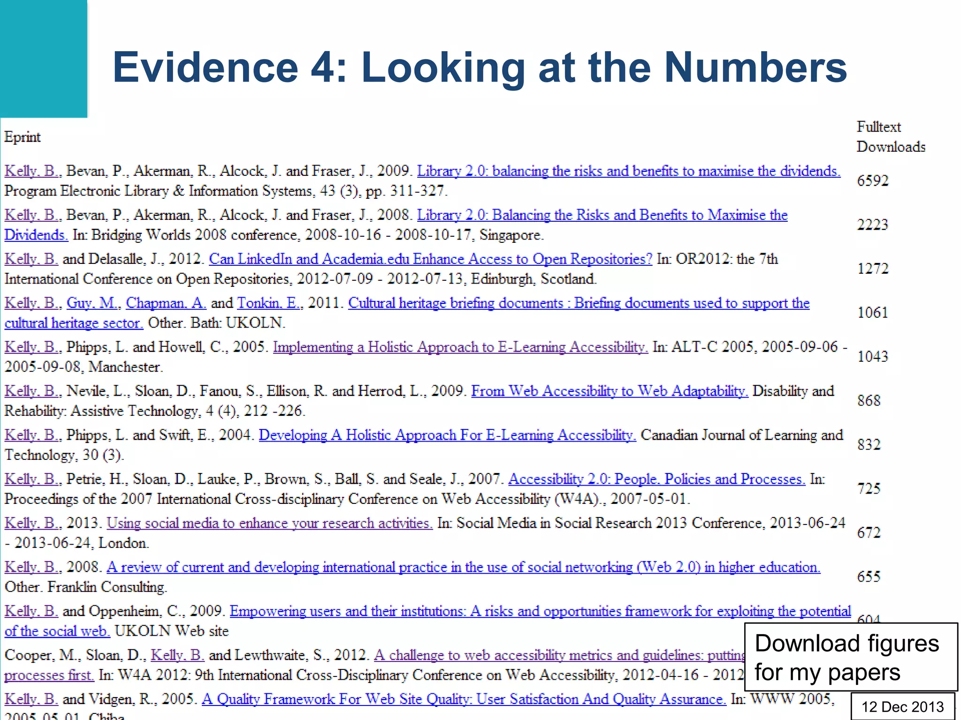961x720 pixels.
Task: Open 'Can LinkedIn and Academia.edu Enhance Access' link
Action: pos(430,259)
